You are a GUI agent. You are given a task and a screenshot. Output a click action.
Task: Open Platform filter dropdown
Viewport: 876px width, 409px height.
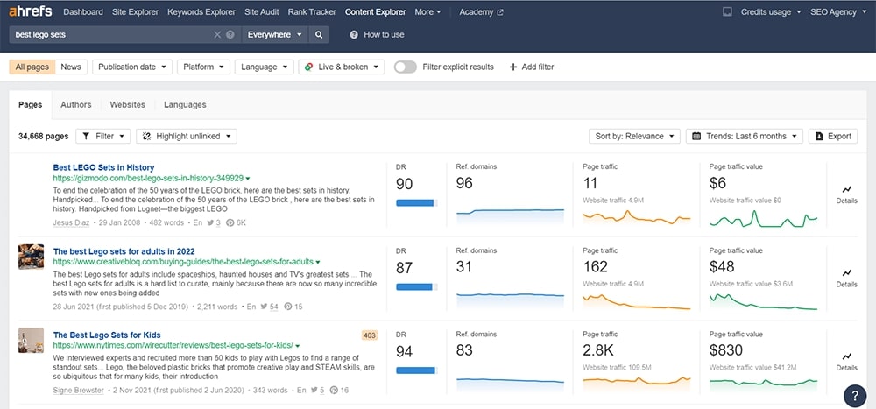point(203,67)
